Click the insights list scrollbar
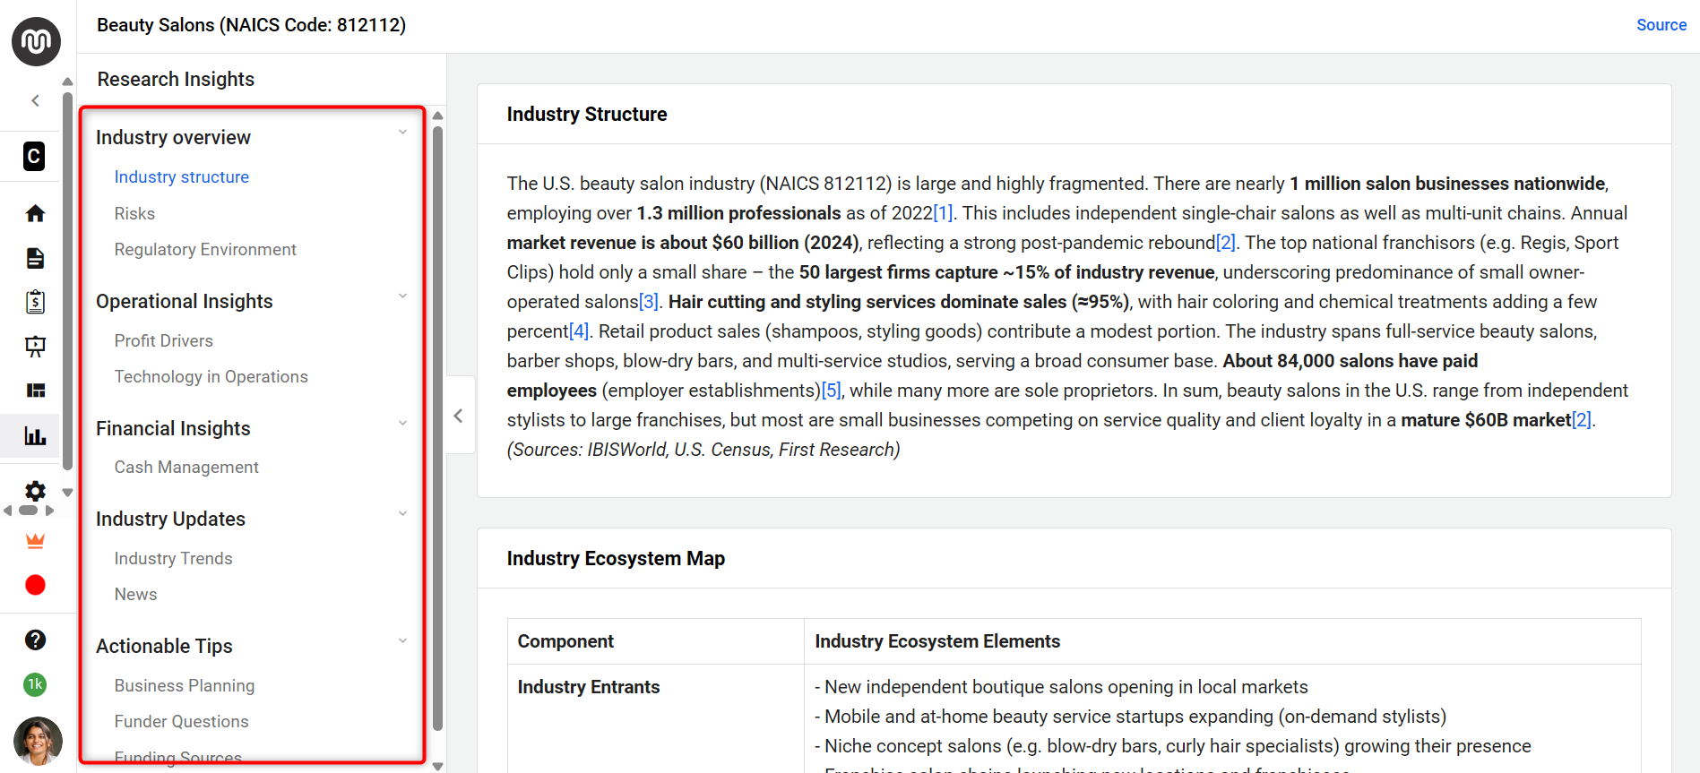 [437, 428]
